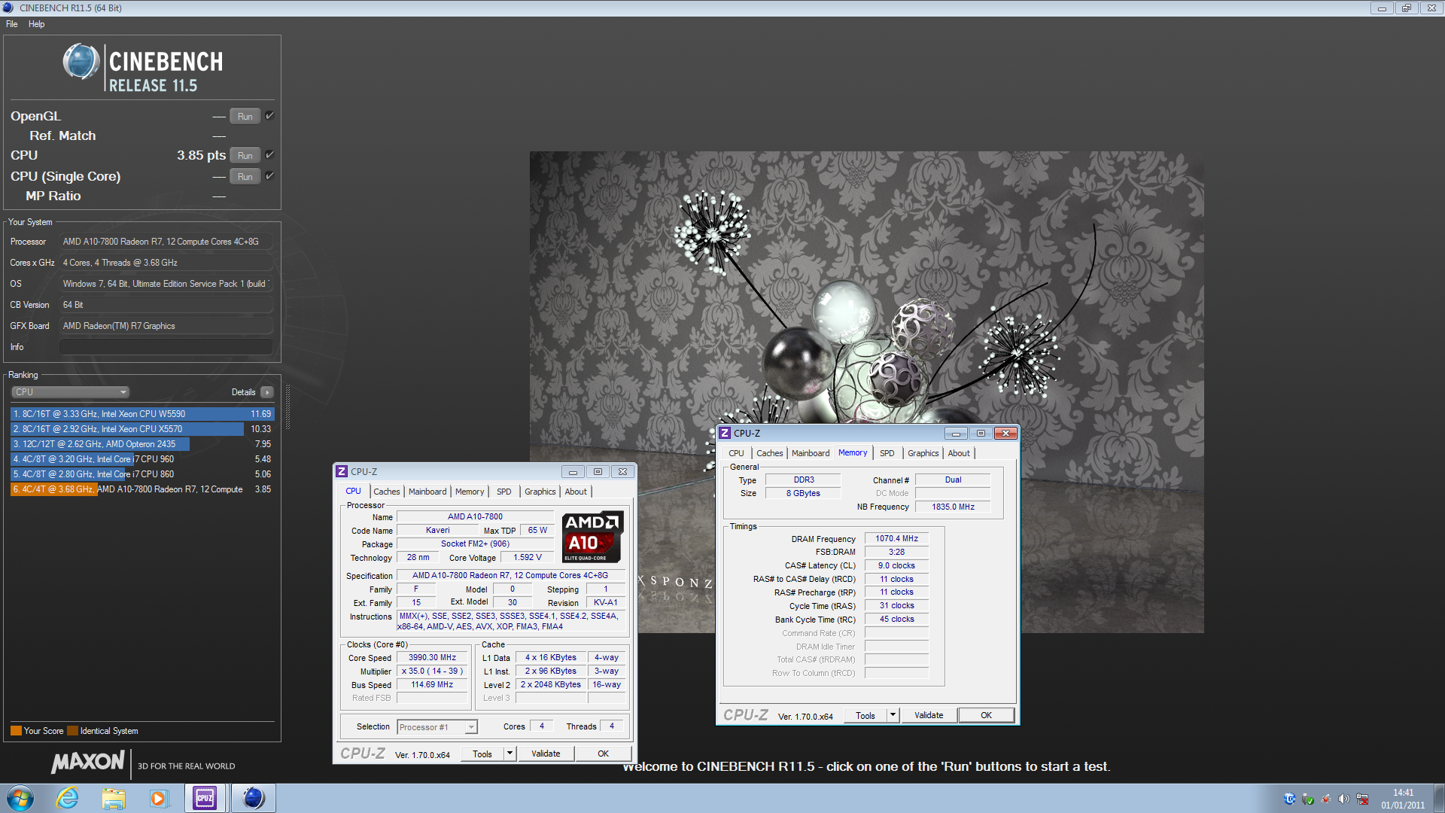Run the OpenGL benchmark
1445x813 pixels.
click(x=245, y=116)
